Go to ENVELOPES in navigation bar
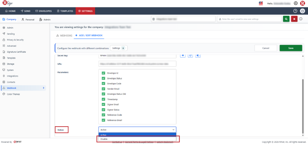The image size is (308, 144). [x=44, y=11]
